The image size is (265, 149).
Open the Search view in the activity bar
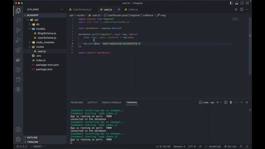coord(18,20)
